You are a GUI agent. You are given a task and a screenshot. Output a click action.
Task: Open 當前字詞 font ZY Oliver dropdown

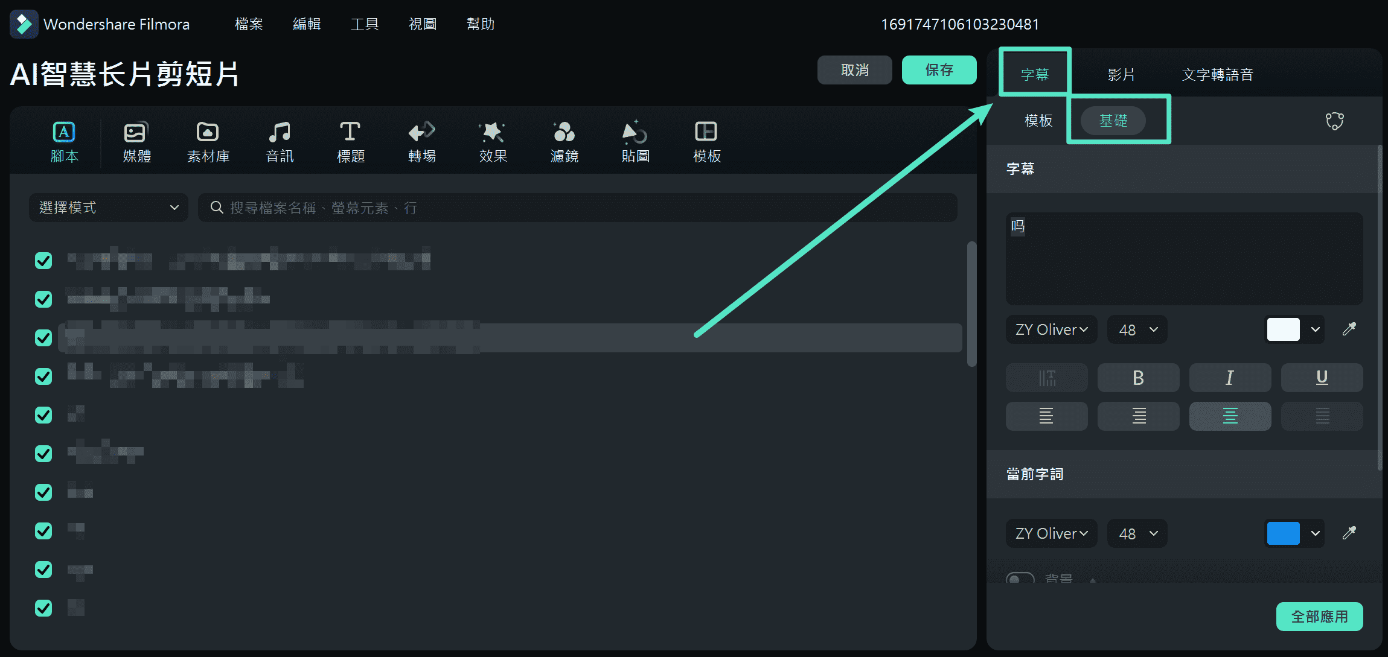tap(1051, 533)
